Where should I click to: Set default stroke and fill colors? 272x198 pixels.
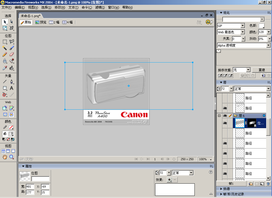click(x=4, y=139)
